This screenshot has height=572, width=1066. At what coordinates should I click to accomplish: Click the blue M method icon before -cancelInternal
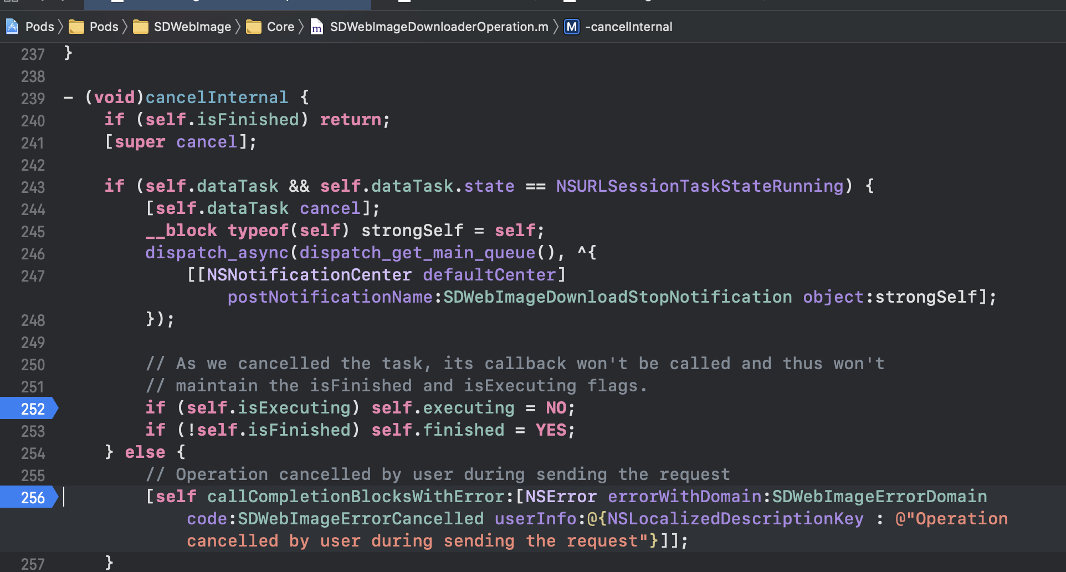[x=571, y=26]
